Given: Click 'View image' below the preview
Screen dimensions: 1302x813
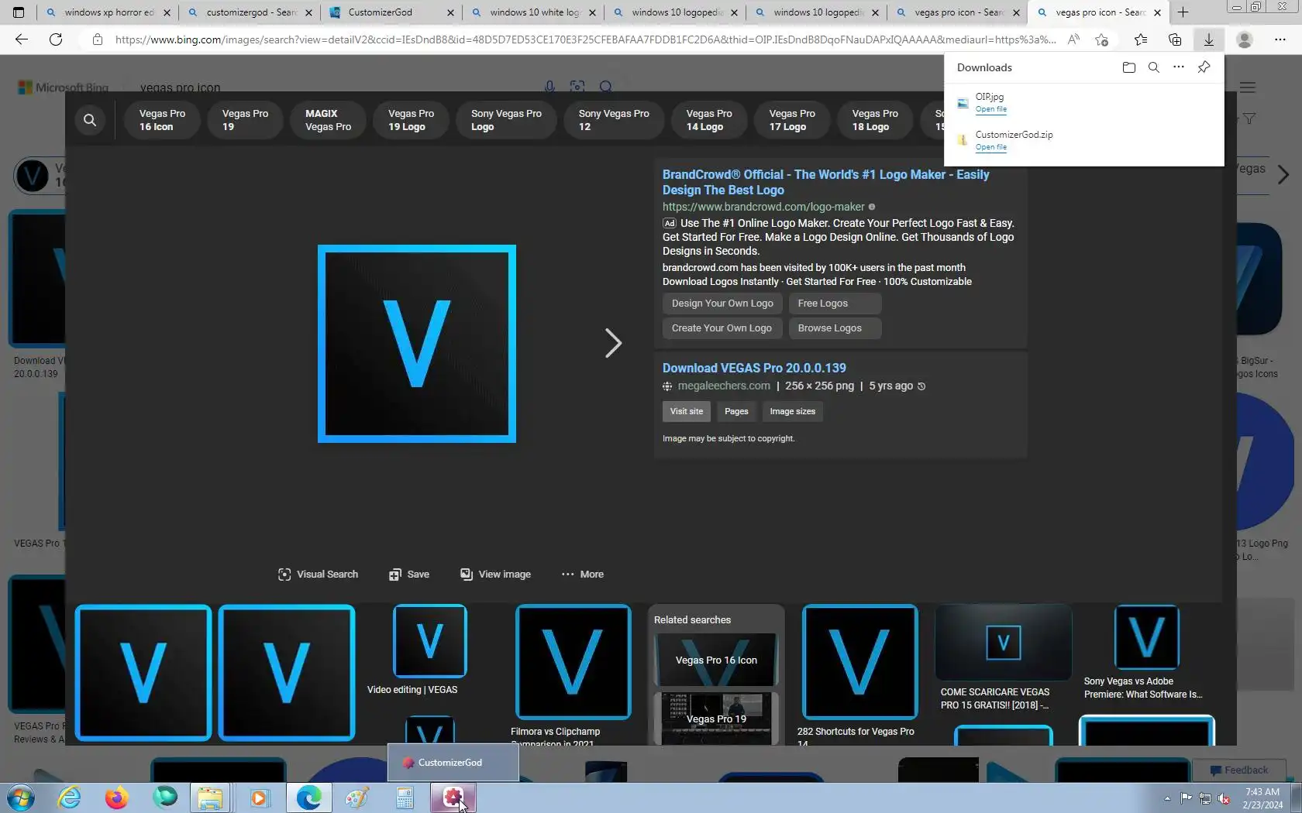Looking at the screenshot, I should click(x=495, y=575).
